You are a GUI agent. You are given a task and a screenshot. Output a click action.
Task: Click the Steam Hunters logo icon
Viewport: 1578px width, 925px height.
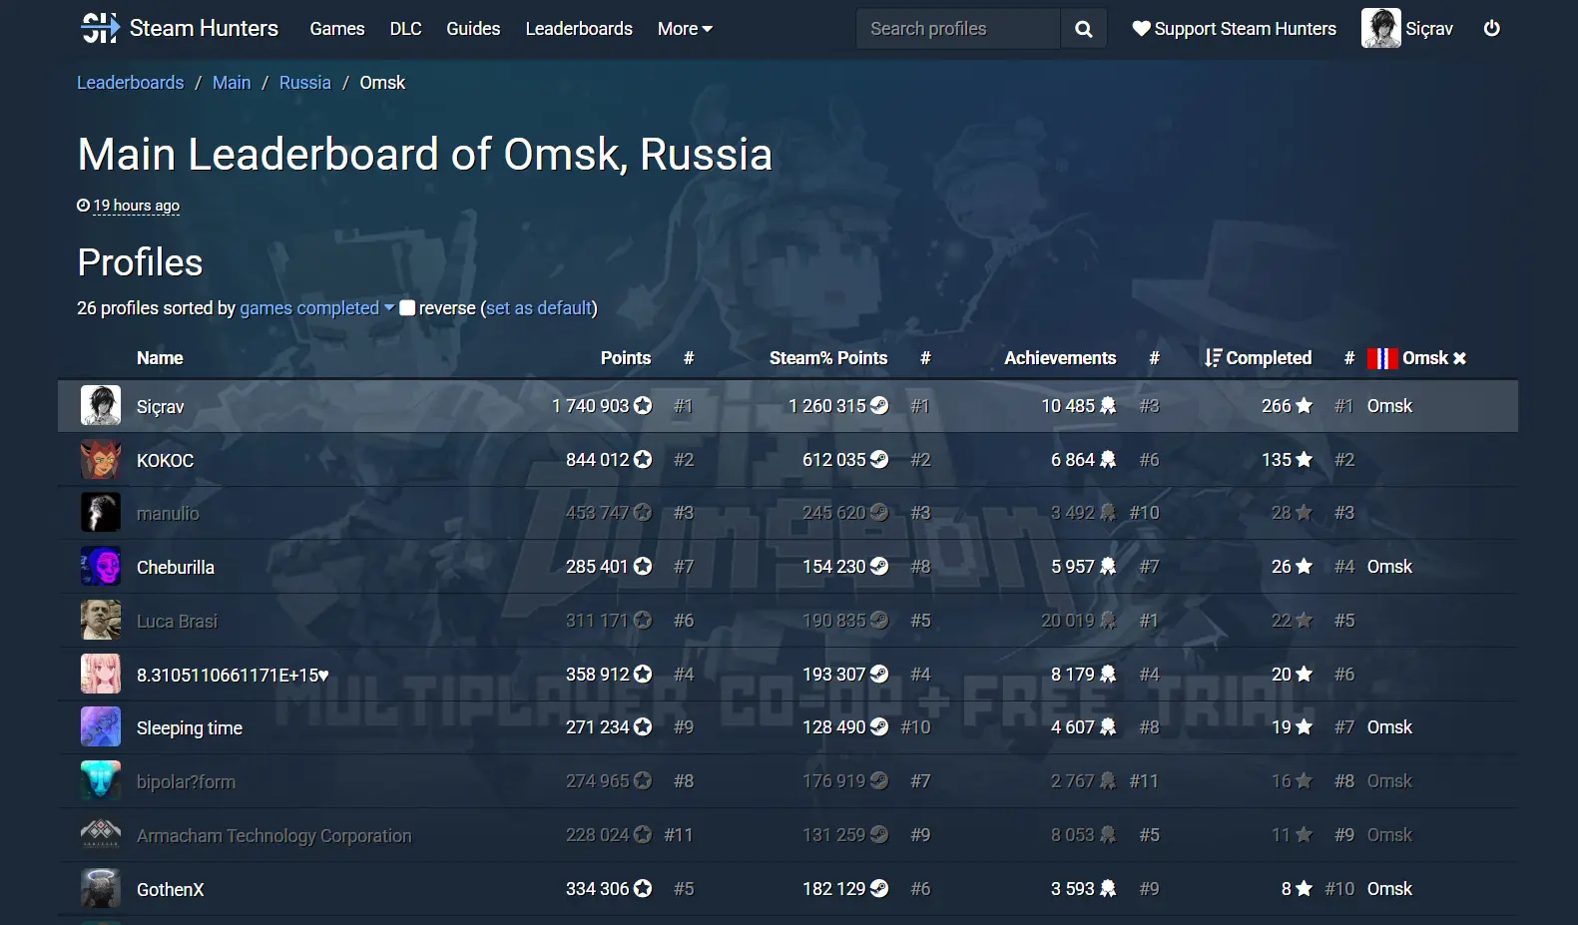coord(100,28)
